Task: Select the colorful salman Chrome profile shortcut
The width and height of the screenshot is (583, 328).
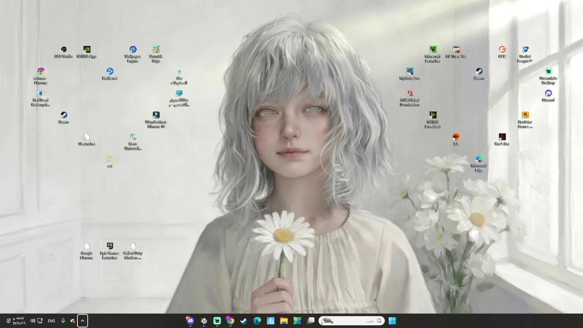Action: click(41, 76)
